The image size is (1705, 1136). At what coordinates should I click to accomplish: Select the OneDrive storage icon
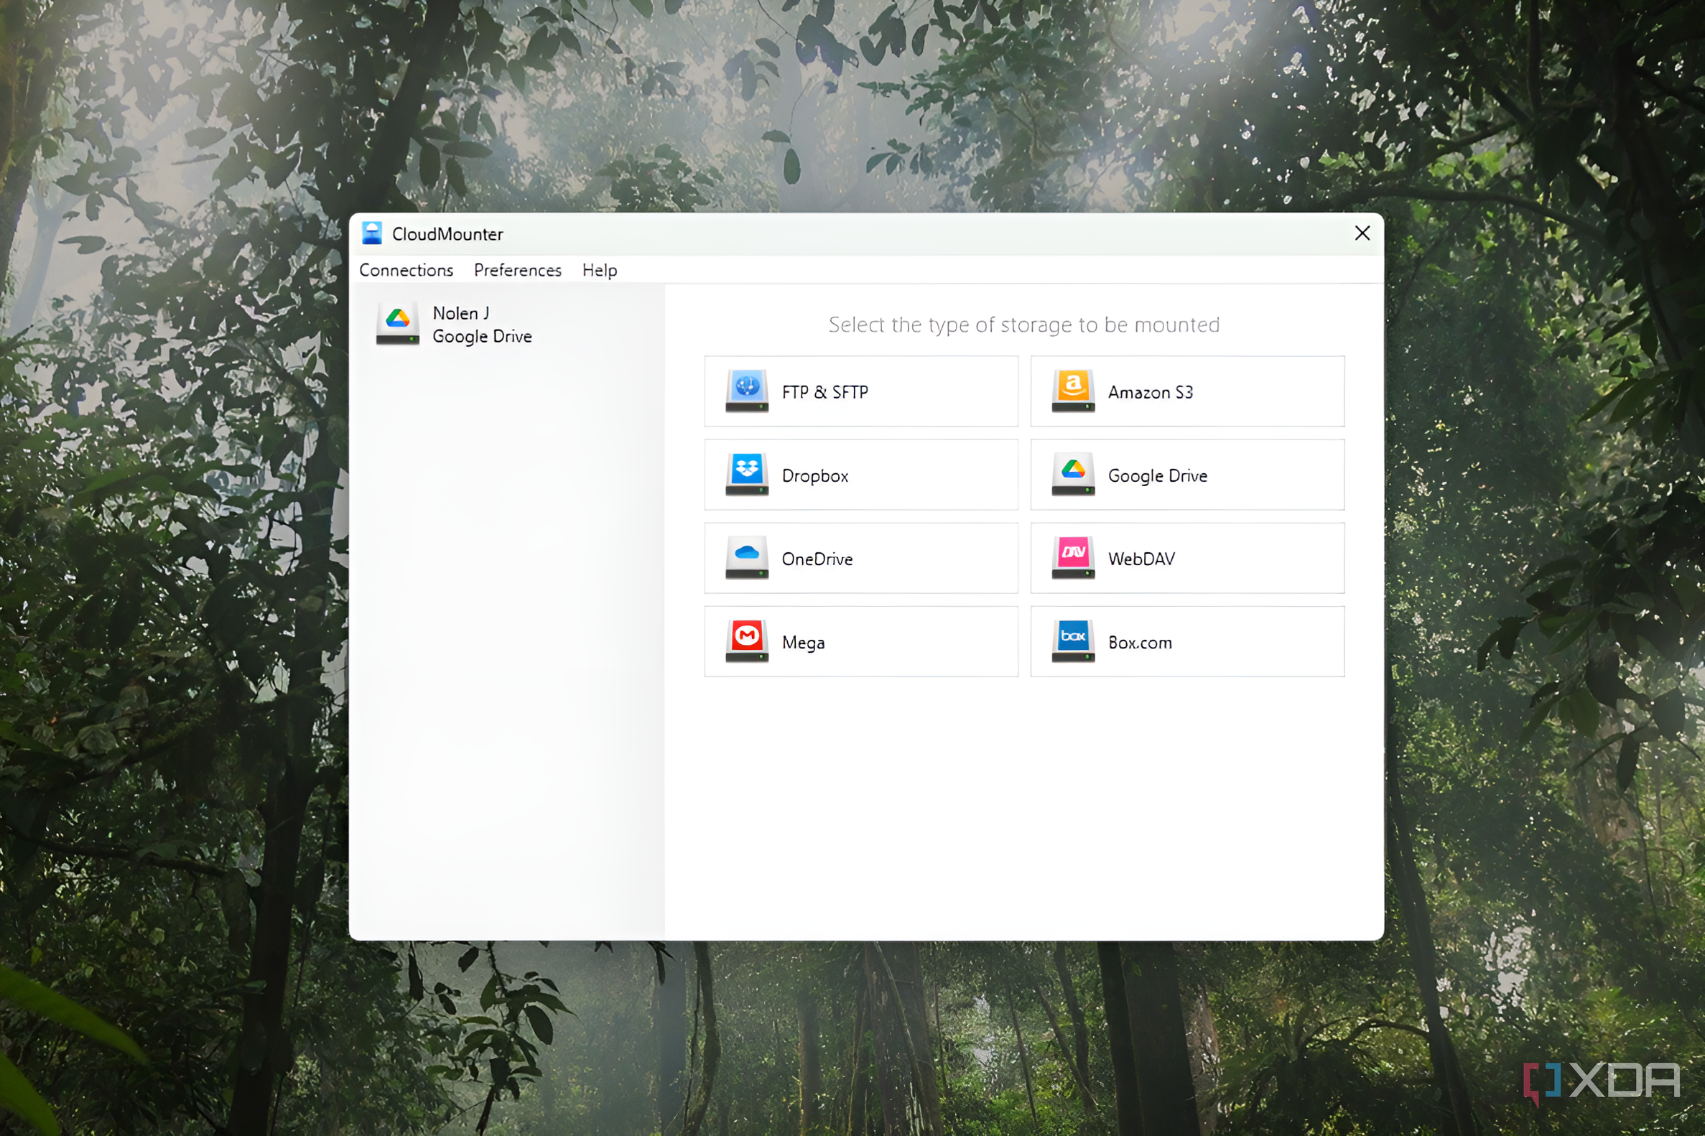click(x=747, y=557)
